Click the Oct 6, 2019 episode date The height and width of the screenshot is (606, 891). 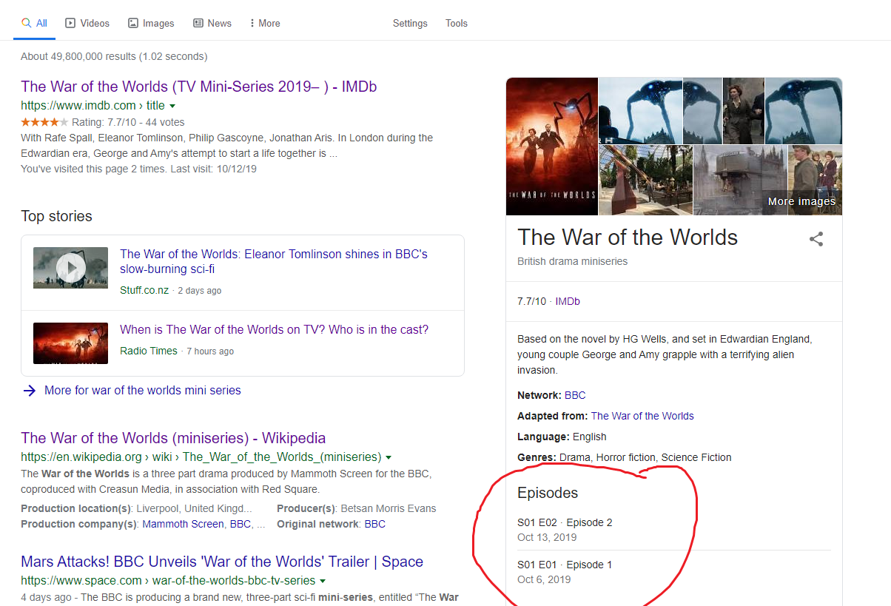[544, 579]
